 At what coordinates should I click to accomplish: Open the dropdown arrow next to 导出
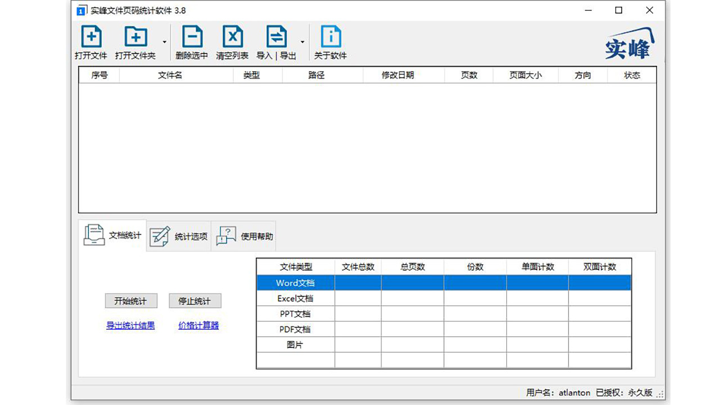[x=301, y=43]
